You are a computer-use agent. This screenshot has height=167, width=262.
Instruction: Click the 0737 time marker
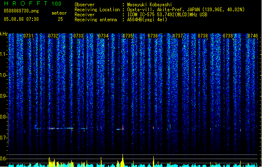coord(178,36)
